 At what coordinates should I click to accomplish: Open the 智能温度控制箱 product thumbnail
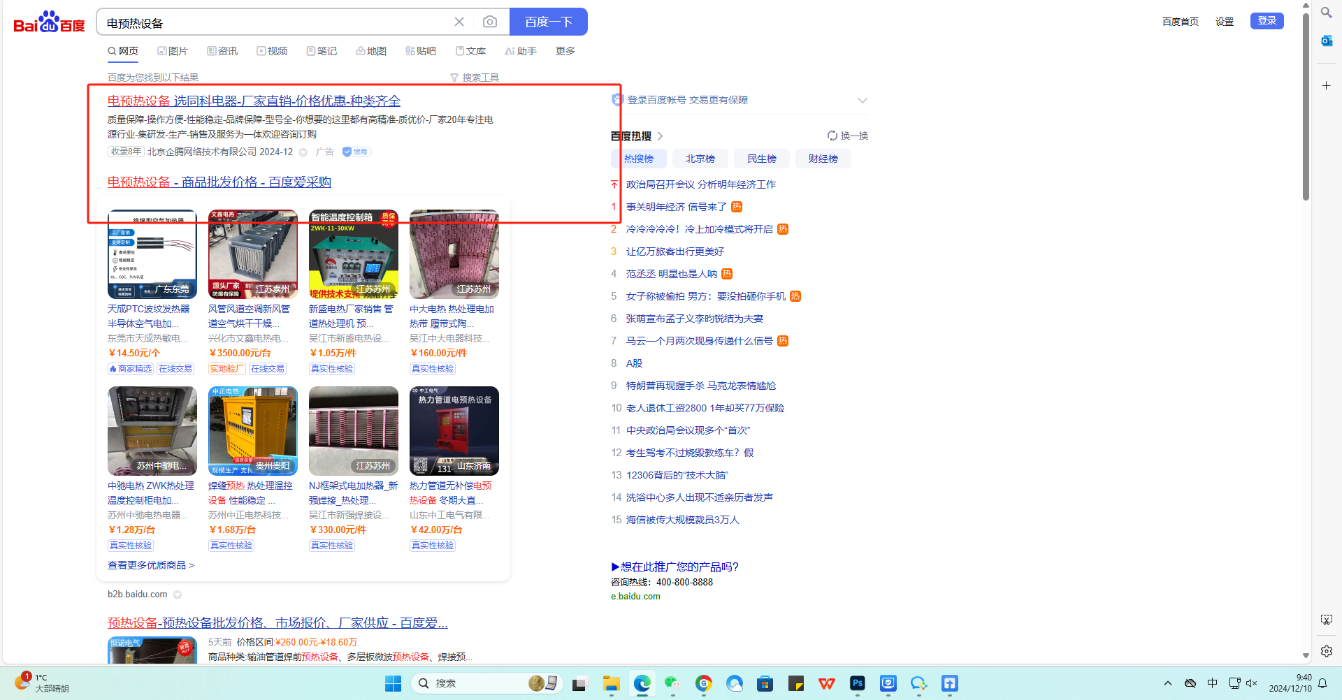354,254
